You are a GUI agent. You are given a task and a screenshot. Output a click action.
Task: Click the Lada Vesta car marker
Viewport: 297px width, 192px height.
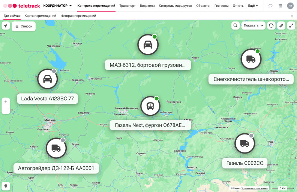48,79
